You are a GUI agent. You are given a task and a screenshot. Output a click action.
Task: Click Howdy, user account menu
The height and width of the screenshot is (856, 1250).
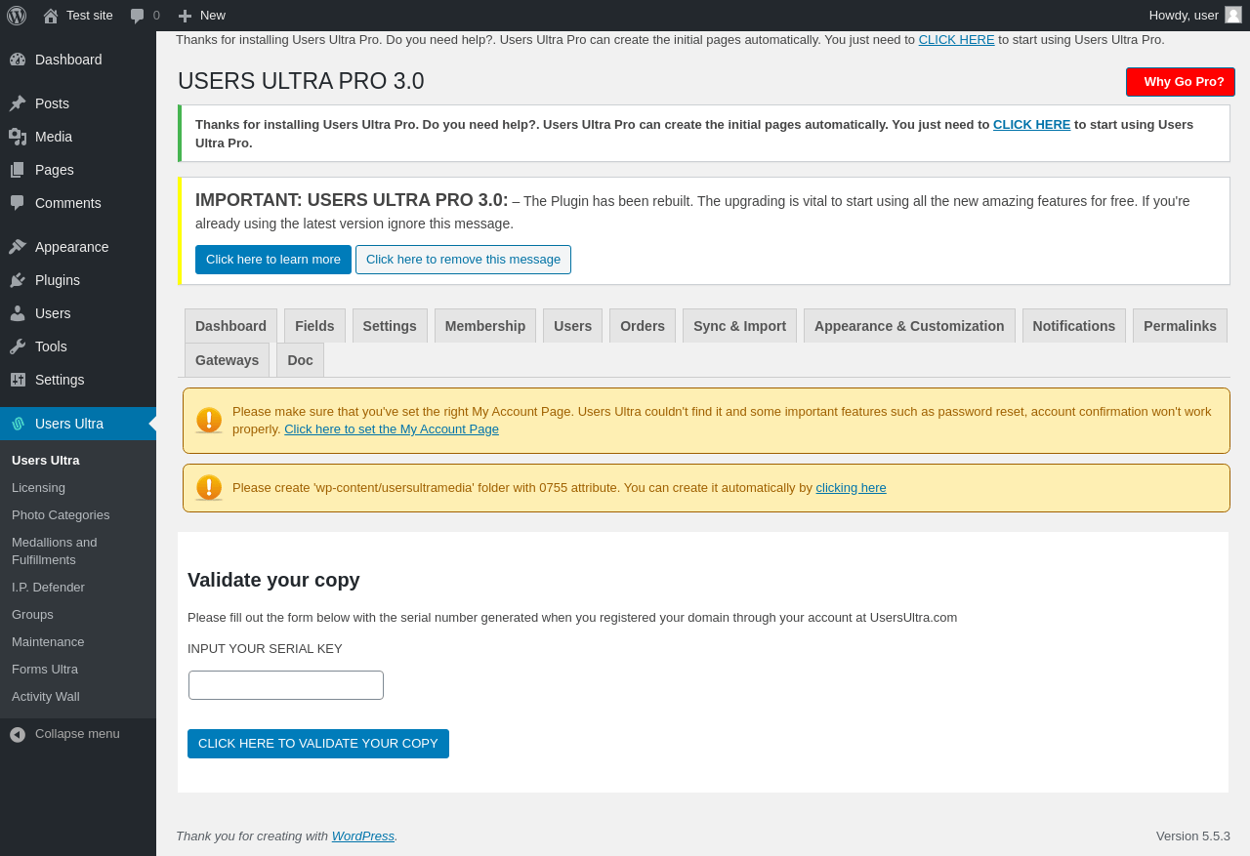point(1195,16)
